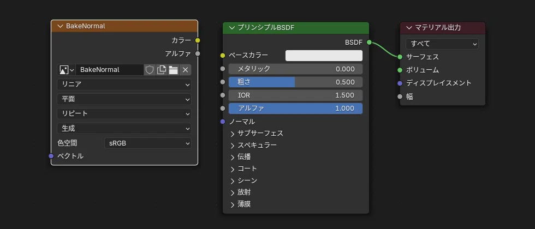Click the ディスプレイスメント input socket

coord(400,83)
